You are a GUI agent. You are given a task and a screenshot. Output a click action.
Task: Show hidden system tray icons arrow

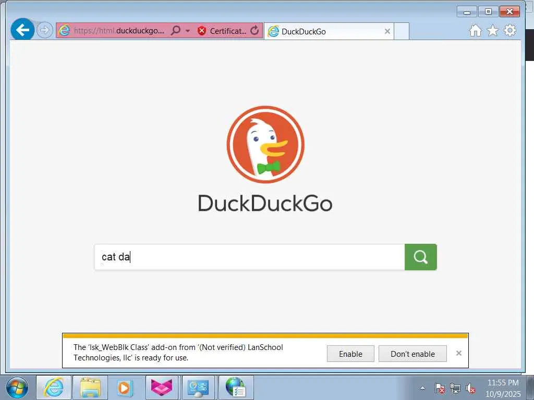point(422,388)
